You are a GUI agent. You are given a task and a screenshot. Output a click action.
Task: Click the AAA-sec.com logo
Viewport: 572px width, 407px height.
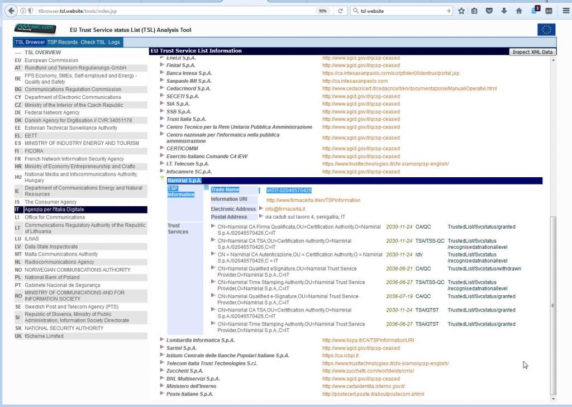34,28
